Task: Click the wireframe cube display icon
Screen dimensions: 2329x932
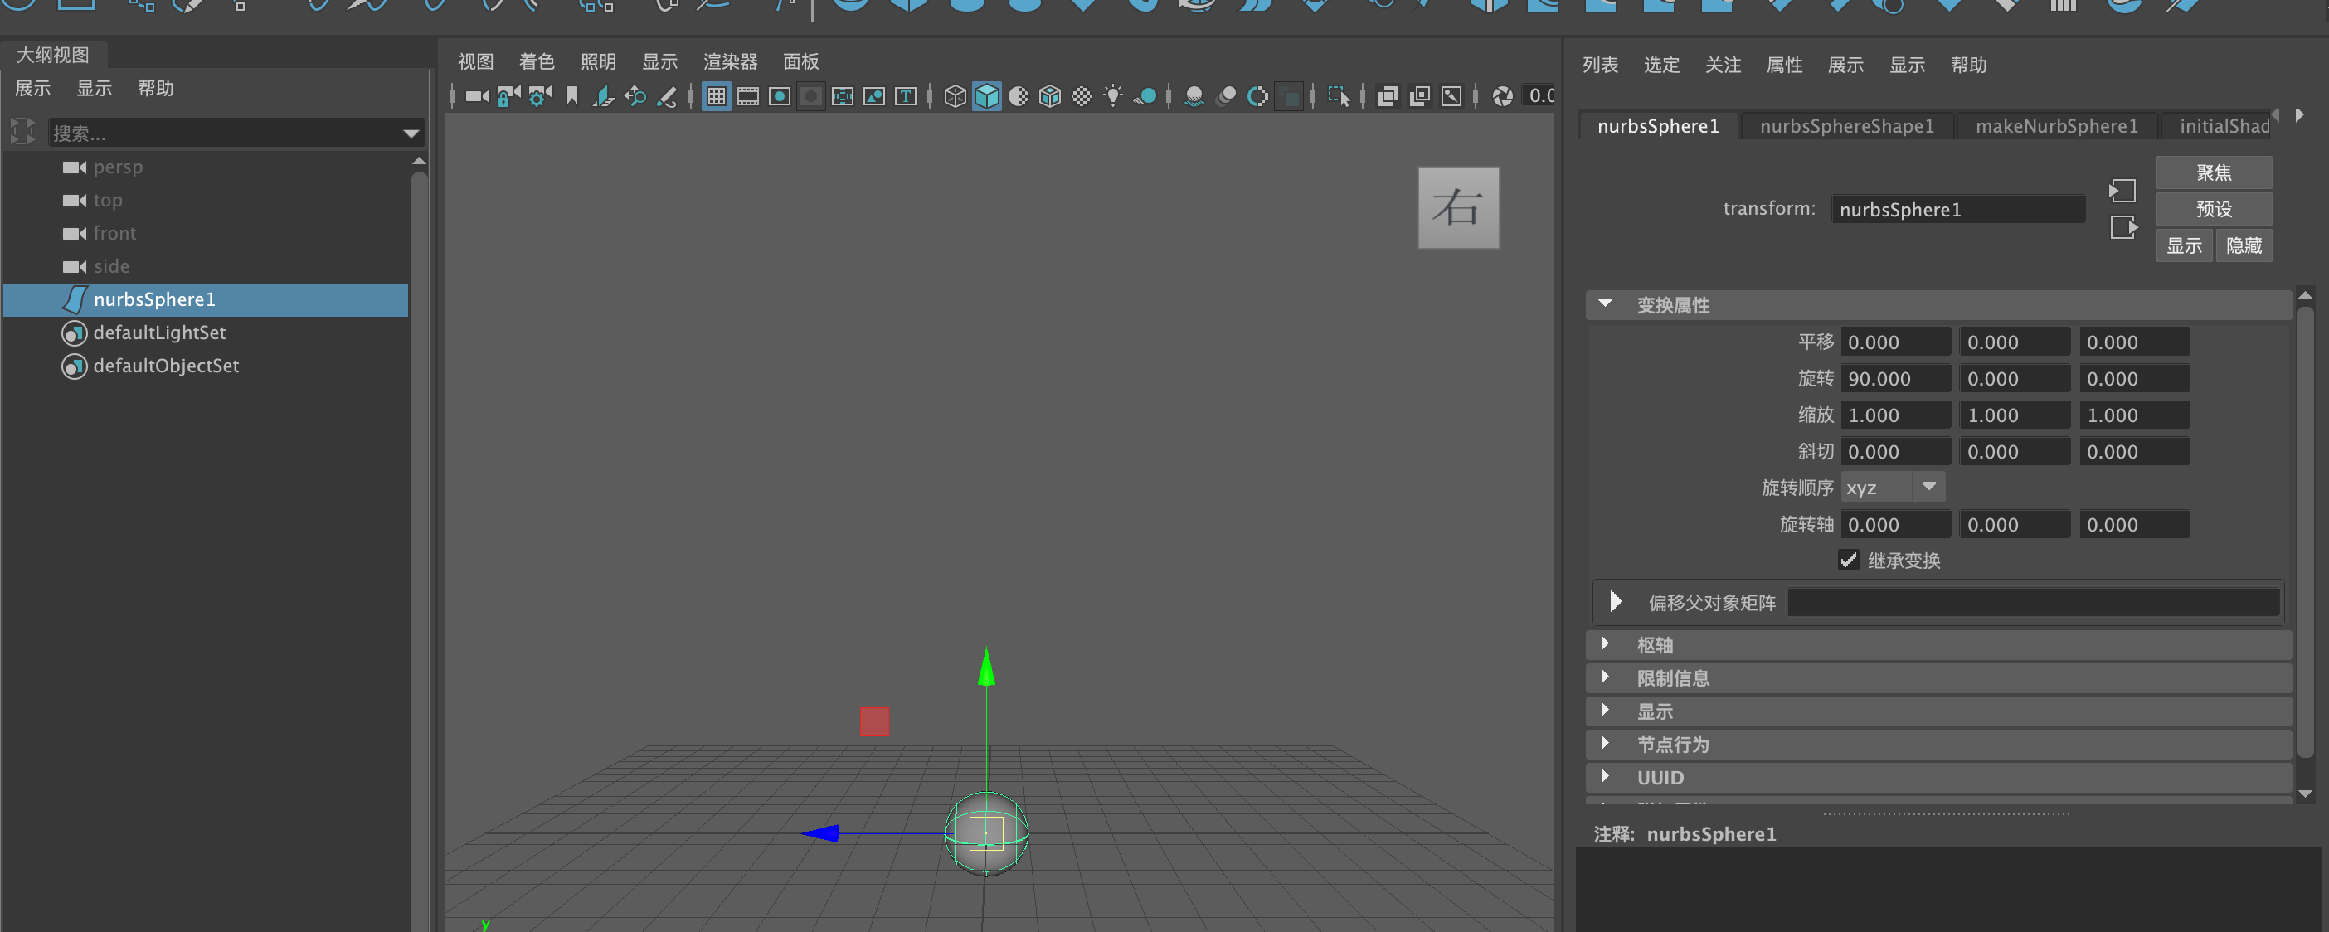Action: pos(955,96)
